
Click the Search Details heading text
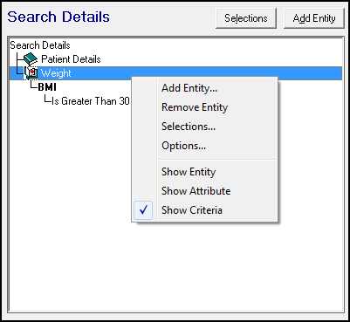(x=58, y=17)
